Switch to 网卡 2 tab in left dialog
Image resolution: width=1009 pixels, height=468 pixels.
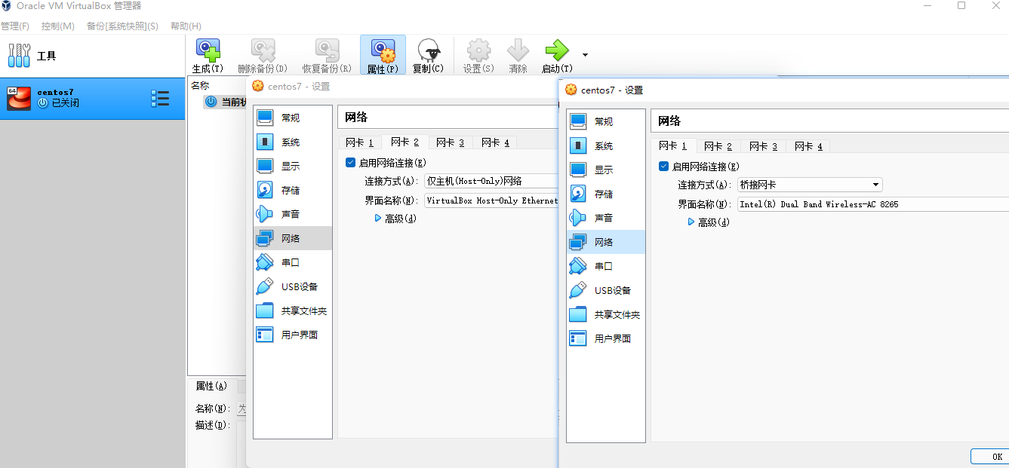[405, 142]
